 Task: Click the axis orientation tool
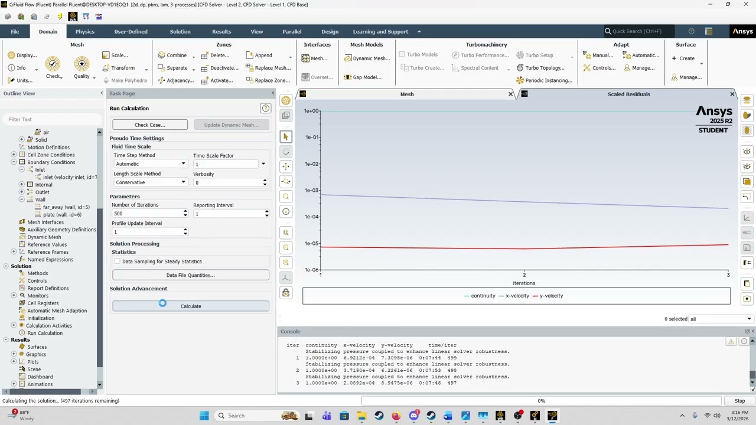(286, 277)
